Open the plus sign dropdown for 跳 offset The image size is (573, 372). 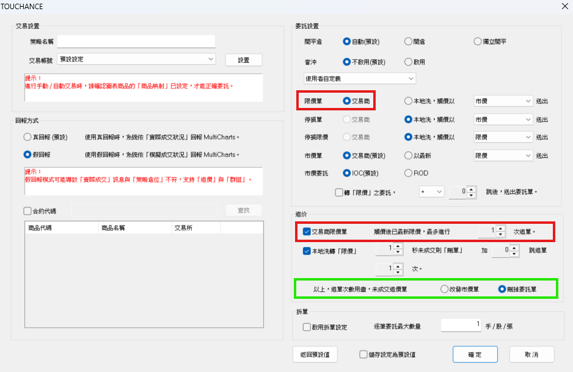pyautogui.click(x=431, y=191)
